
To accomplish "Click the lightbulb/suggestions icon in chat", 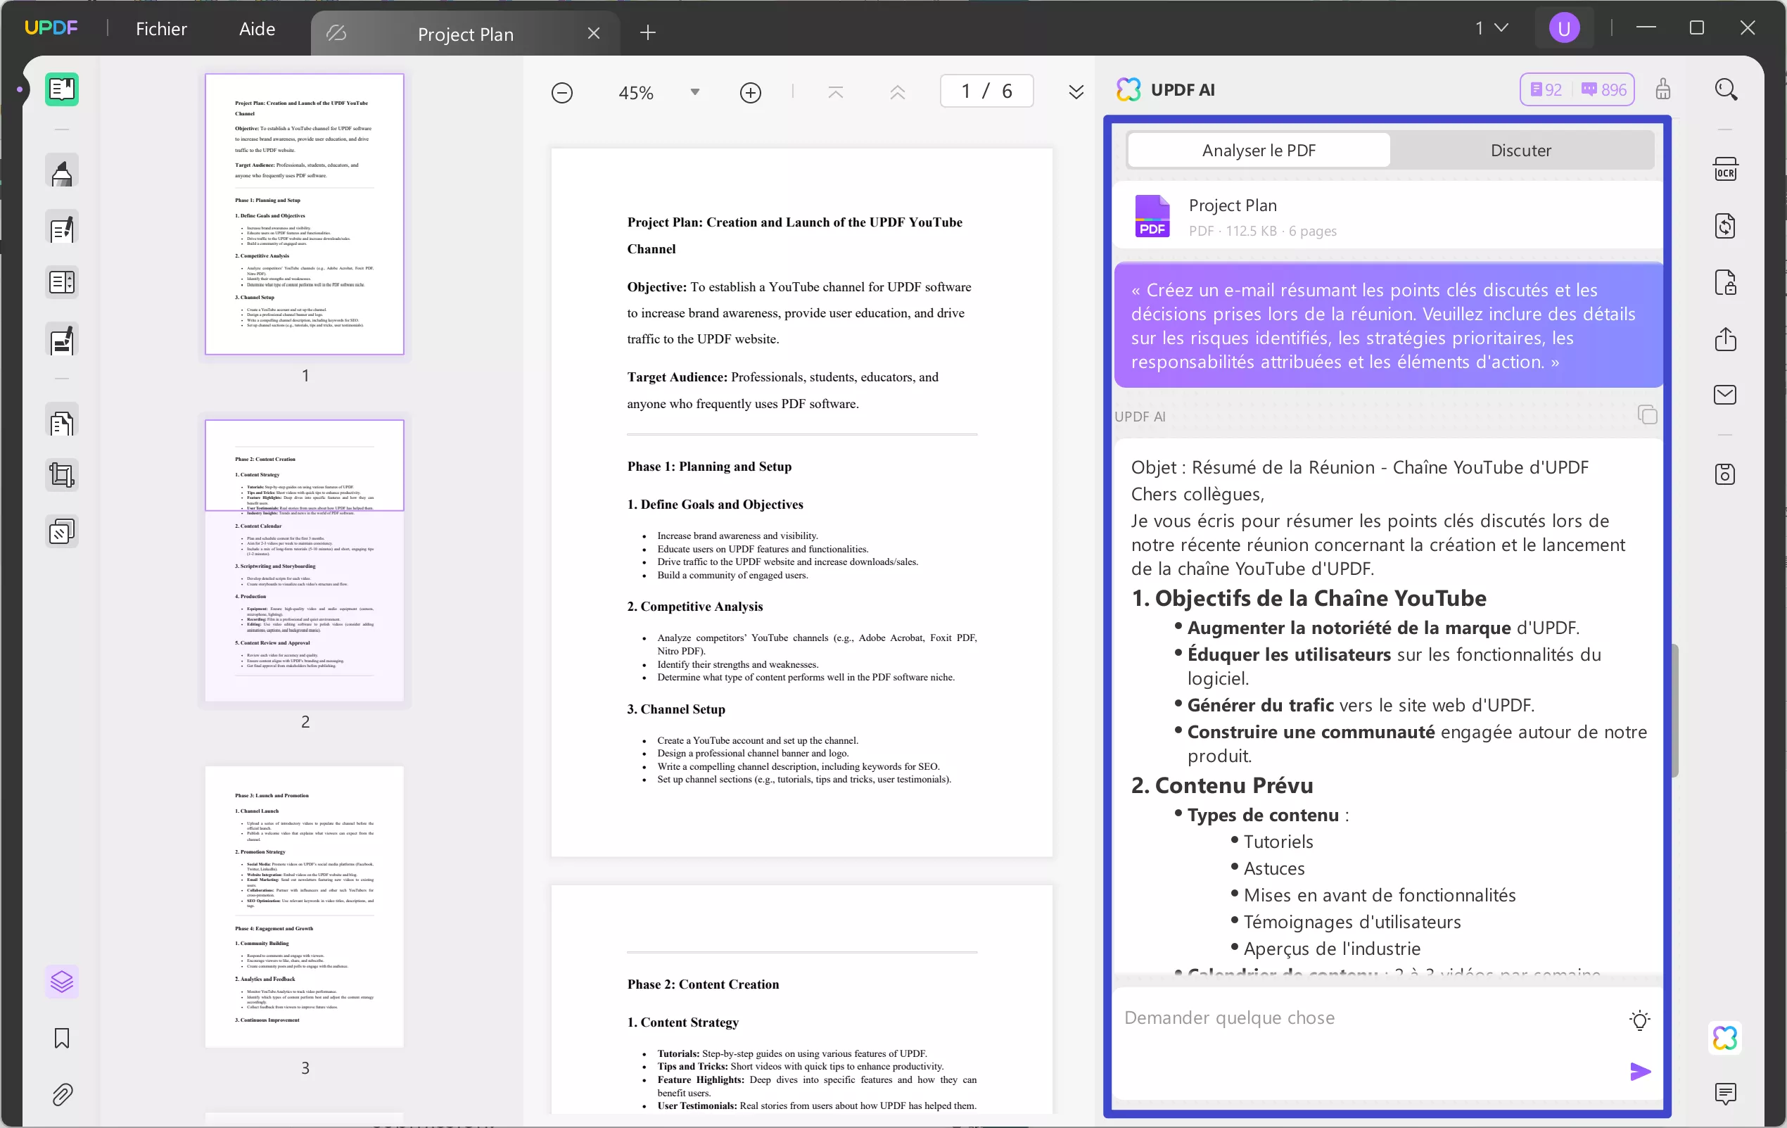I will (x=1640, y=1019).
